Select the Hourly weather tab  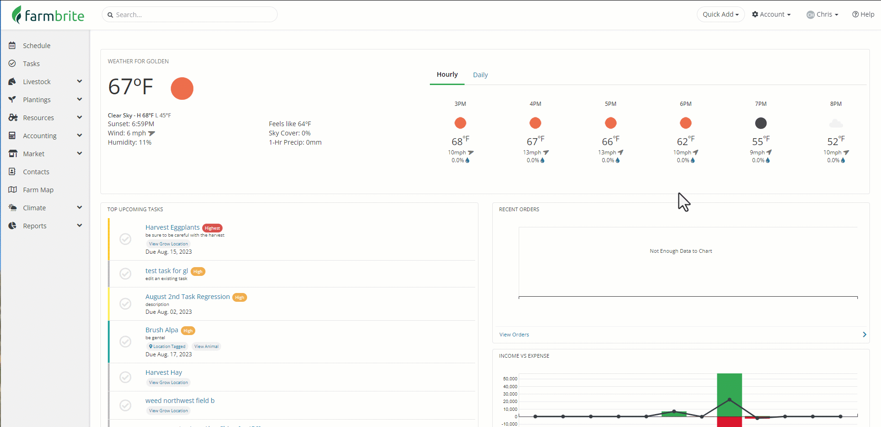click(x=447, y=74)
